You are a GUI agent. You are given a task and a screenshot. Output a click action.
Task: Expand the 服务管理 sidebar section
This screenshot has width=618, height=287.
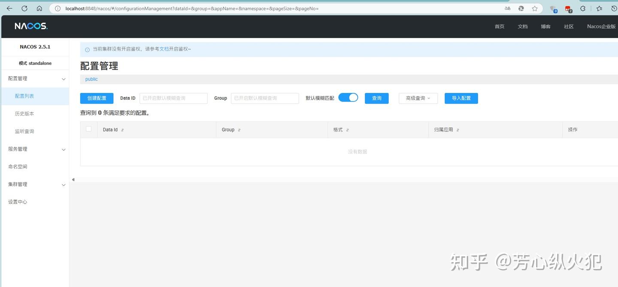35,149
